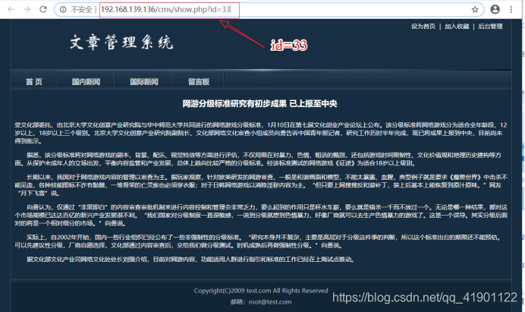Open the 留言板 navigation tab
The image size is (525, 312).
coord(199,82)
